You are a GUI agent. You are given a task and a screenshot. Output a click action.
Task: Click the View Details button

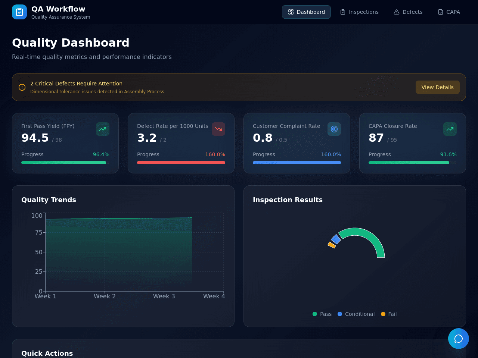(x=438, y=87)
